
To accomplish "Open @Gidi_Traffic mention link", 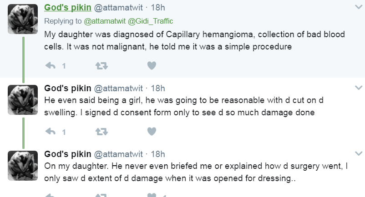I will pos(150,21).
